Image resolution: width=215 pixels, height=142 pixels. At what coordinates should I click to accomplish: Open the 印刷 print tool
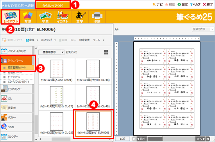pyautogui.click(x=97, y=17)
